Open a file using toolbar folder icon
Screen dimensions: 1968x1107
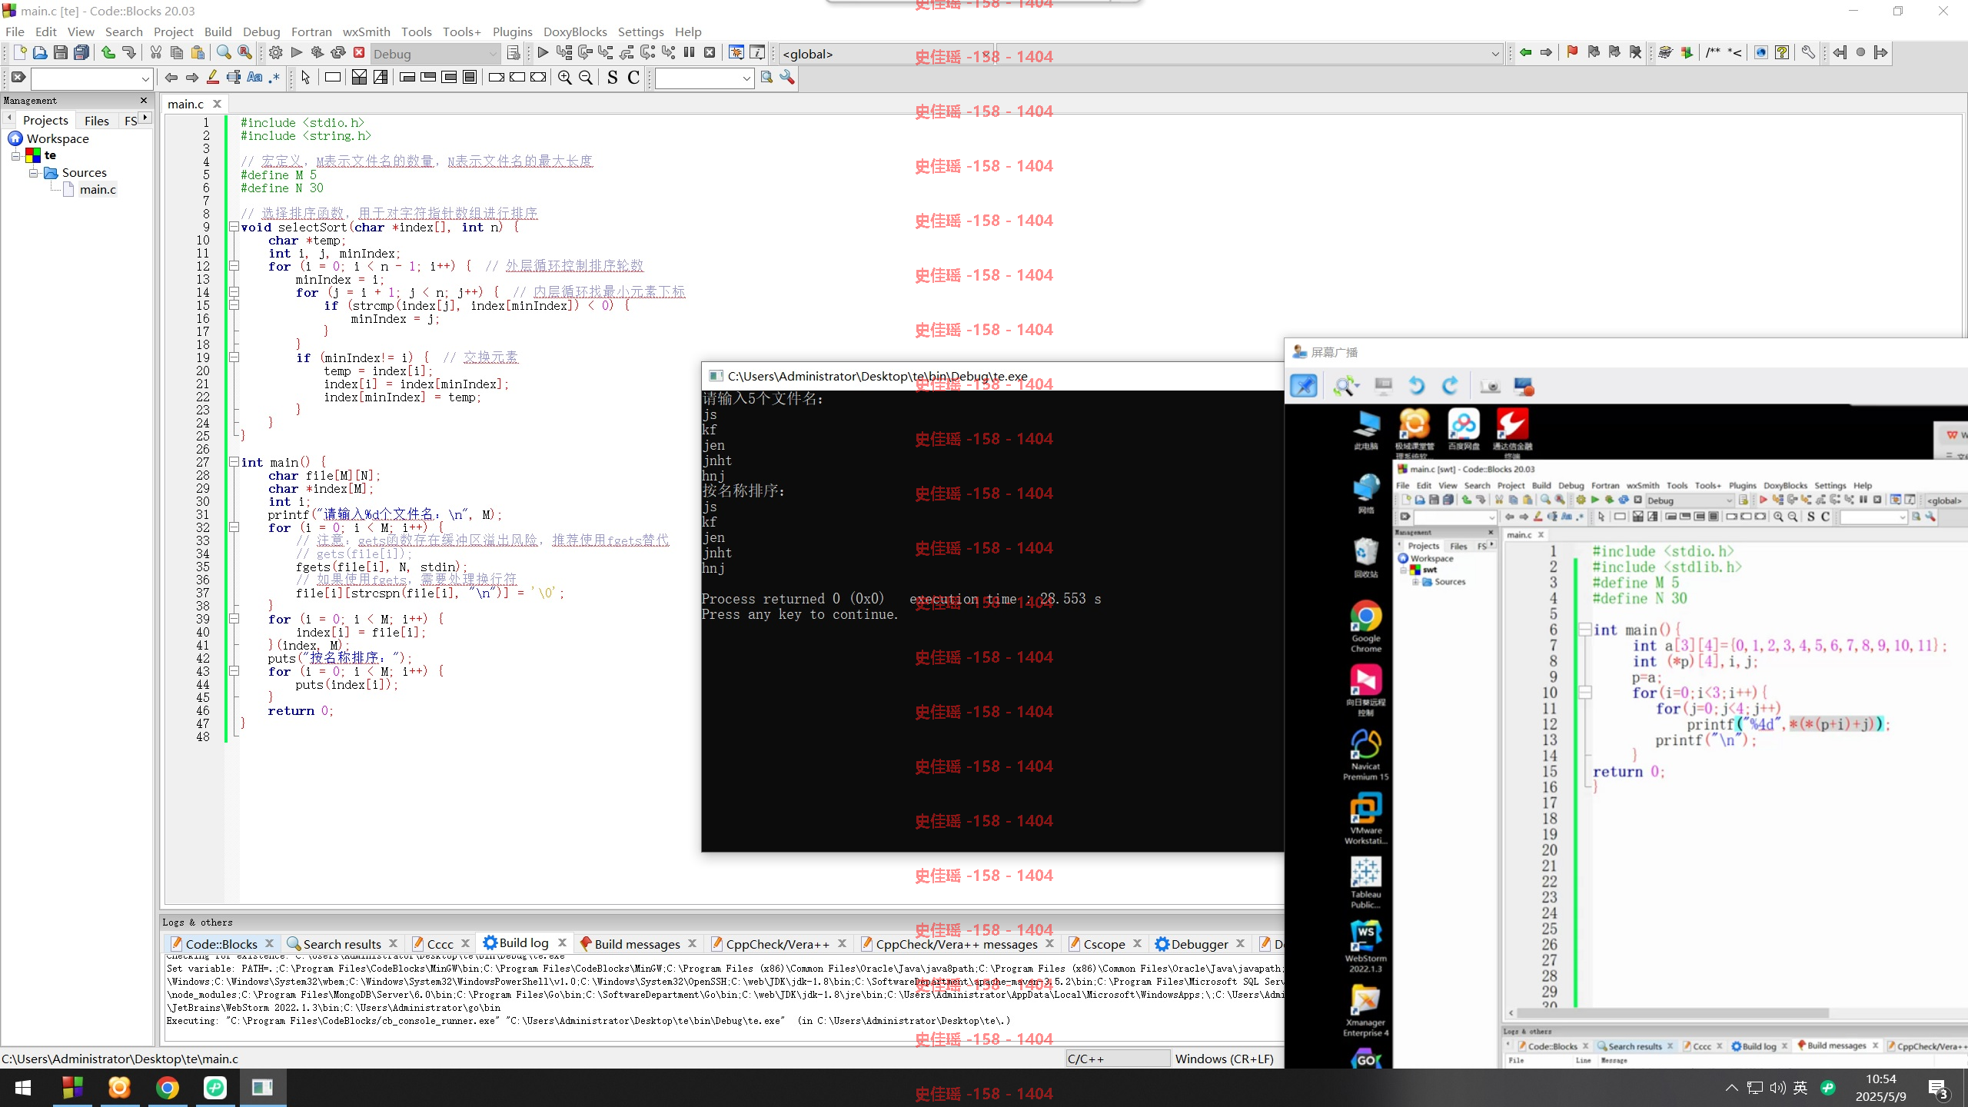click(40, 53)
